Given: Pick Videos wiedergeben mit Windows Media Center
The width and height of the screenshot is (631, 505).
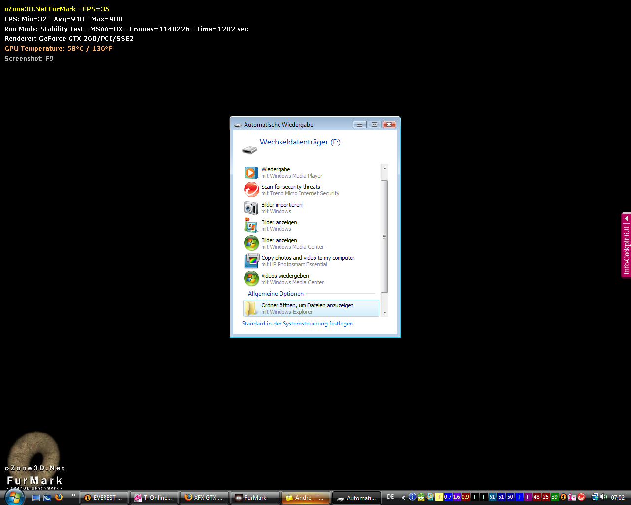Looking at the screenshot, I should [x=311, y=279].
